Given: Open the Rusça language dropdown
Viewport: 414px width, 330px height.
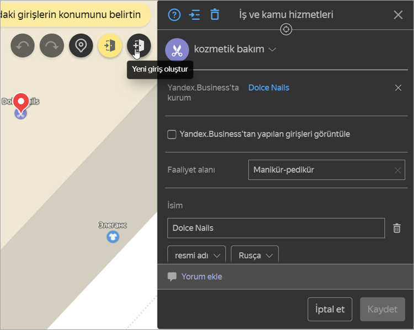Looking at the screenshot, I should [254, 255].
